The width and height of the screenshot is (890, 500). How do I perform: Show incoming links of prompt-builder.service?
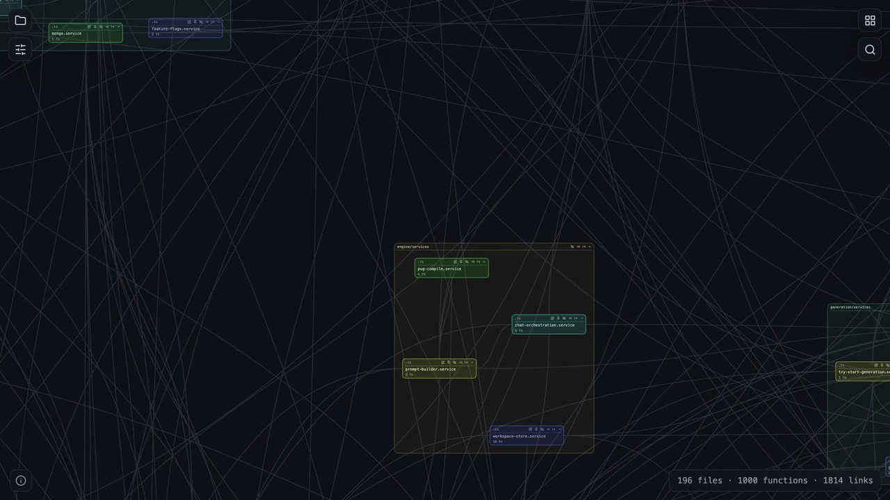pos(460,362)
